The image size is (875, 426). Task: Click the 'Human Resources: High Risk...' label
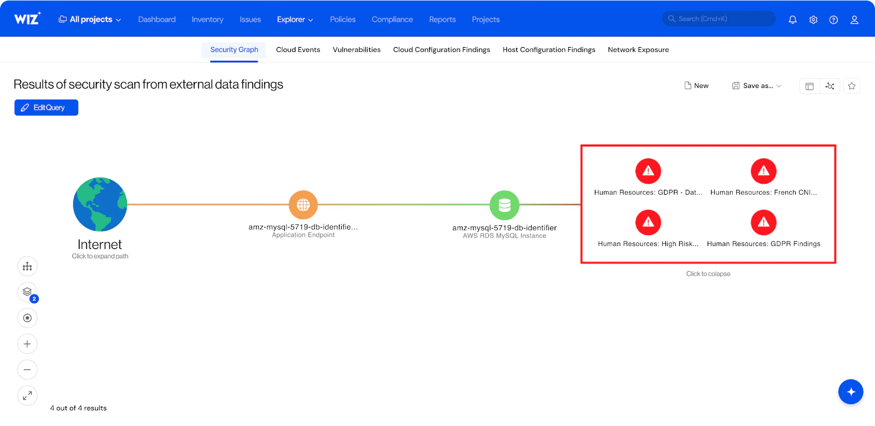click(x=648, y=244)
